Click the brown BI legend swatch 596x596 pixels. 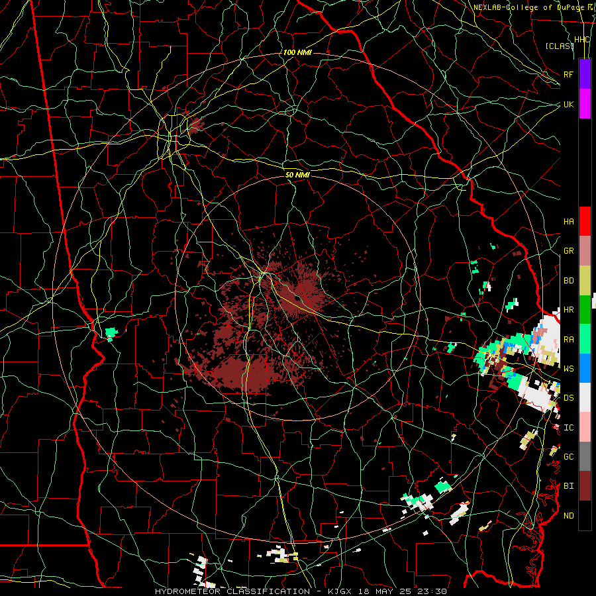point(585,486)
